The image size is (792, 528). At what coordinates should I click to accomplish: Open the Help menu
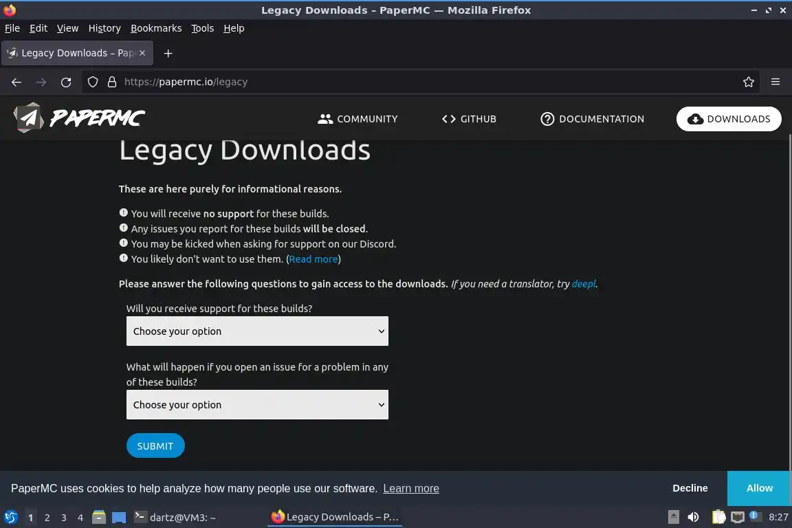click(234, 28)
